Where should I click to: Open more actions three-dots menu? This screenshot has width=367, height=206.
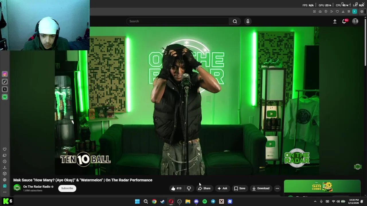click(x=277, y=188)
